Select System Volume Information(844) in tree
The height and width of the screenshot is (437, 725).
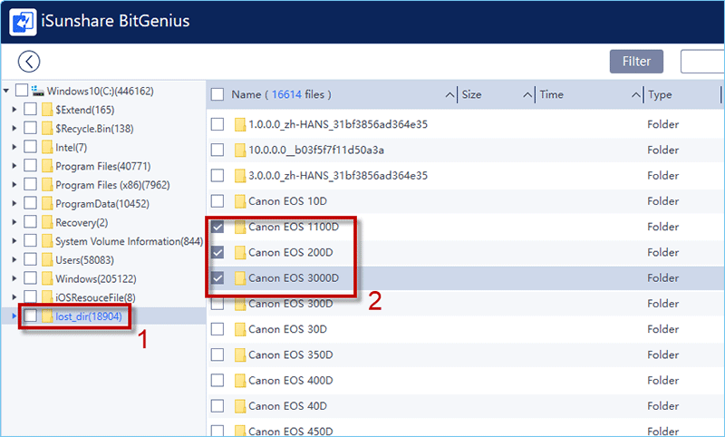click(129, 241)
